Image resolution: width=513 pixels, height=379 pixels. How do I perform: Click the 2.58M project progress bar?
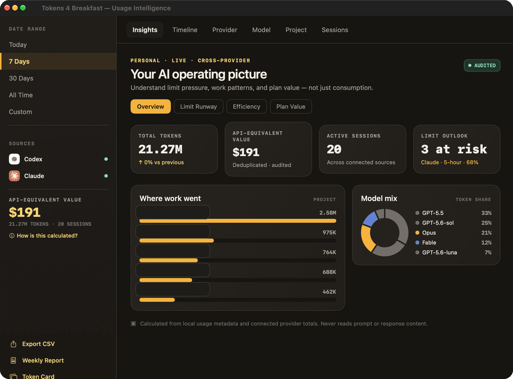pyautogui.click(x=238, y=221)
